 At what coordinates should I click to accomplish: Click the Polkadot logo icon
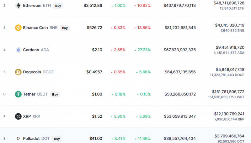coord(18,139)
